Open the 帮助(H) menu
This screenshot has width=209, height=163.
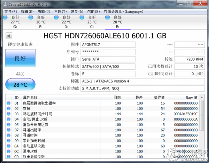tap(93, 12)
